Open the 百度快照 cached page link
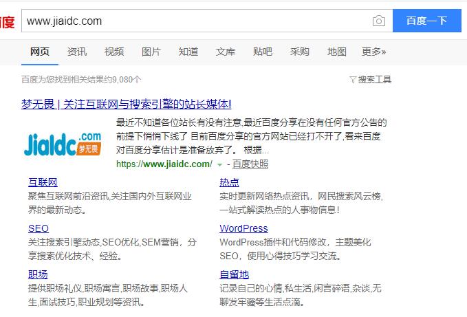The image size is (467, 317). pyautogui.click(x=250, y=164)
